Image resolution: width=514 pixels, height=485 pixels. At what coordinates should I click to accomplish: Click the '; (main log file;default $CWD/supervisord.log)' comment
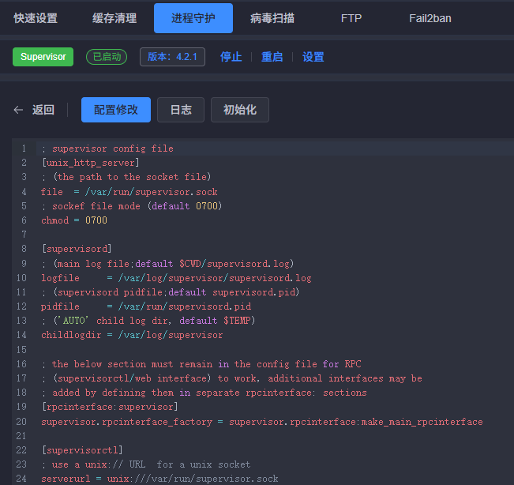pos(168,264)
